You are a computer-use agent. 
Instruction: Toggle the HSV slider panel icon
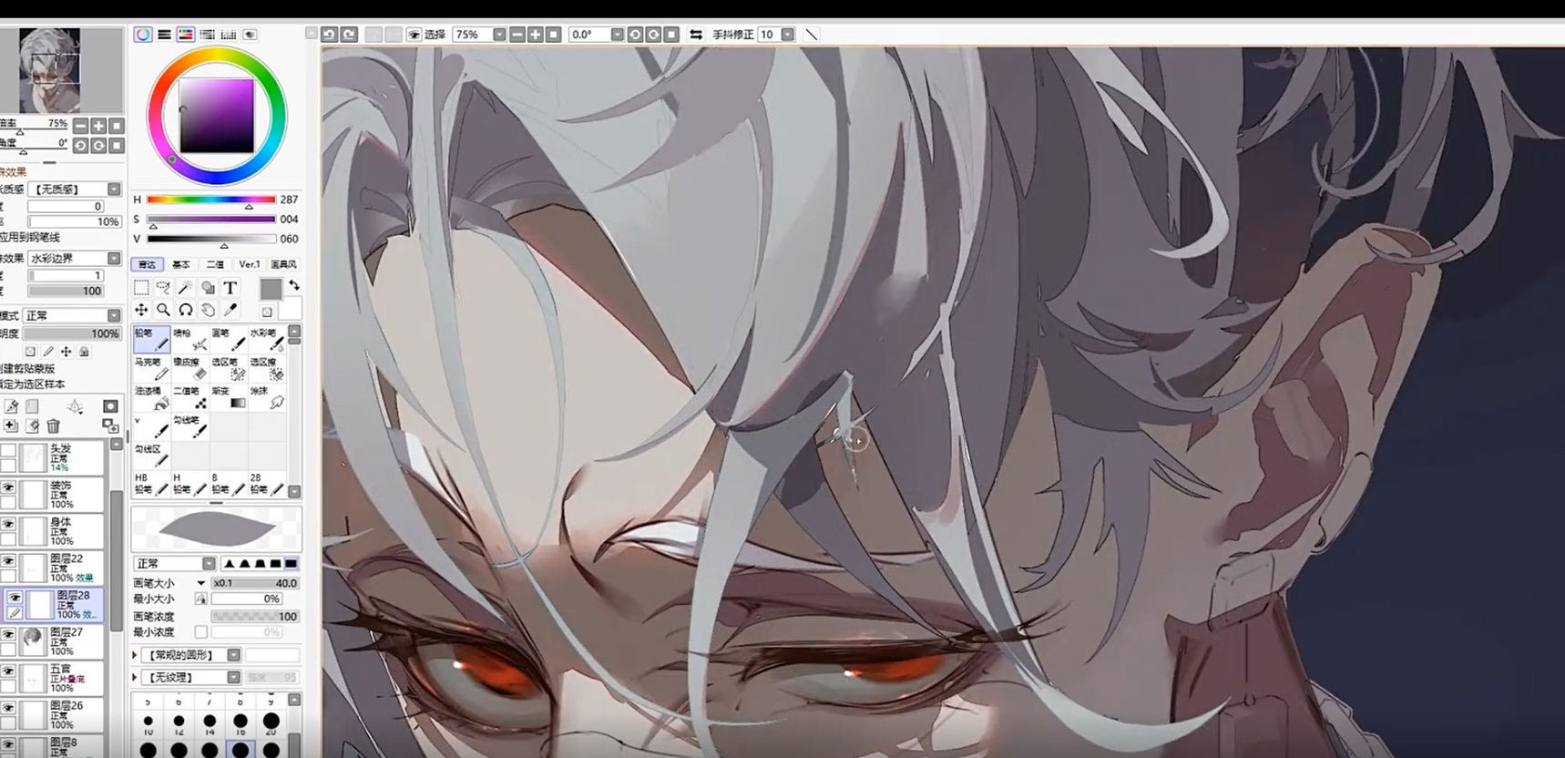coord(185,35)
